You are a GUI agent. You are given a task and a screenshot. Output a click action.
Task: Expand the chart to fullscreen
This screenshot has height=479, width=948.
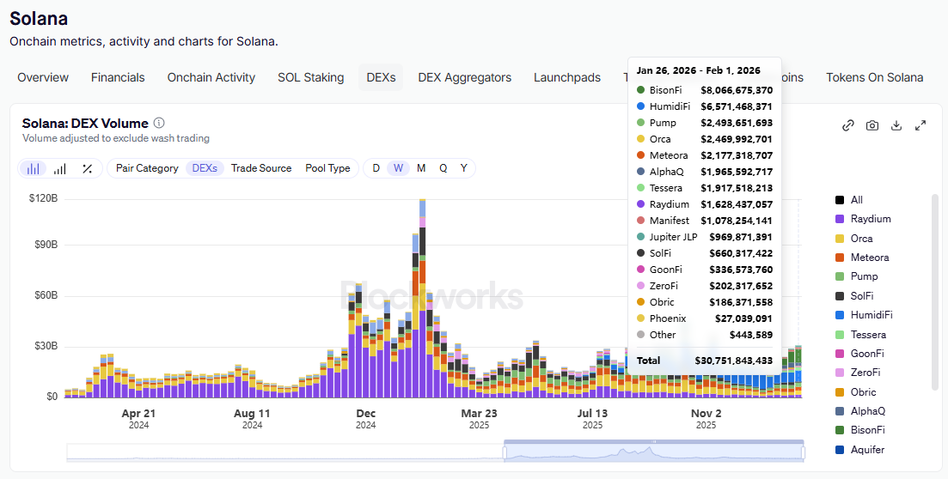coord(920,125)
